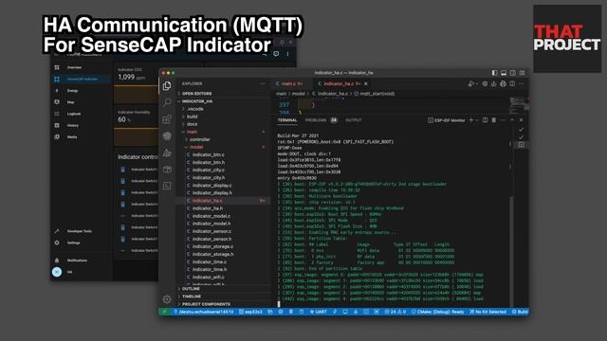This screenshot has height=341, width=607.
Task: Click the Explorer panel's more actions ellipsis
Action: 263,83
